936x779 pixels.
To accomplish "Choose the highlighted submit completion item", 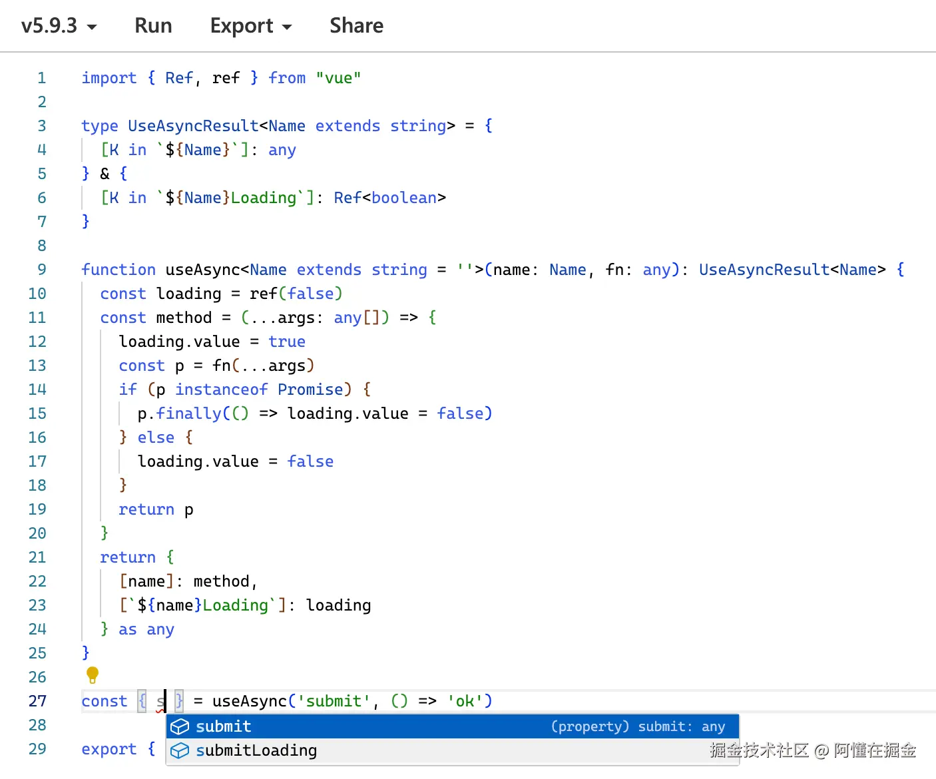I will point(224,726).
